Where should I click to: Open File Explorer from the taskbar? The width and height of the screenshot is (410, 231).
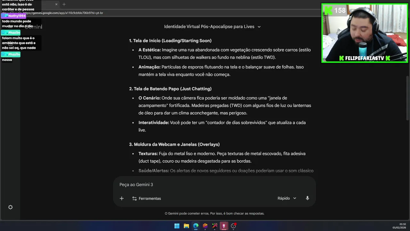pos(186,226)
